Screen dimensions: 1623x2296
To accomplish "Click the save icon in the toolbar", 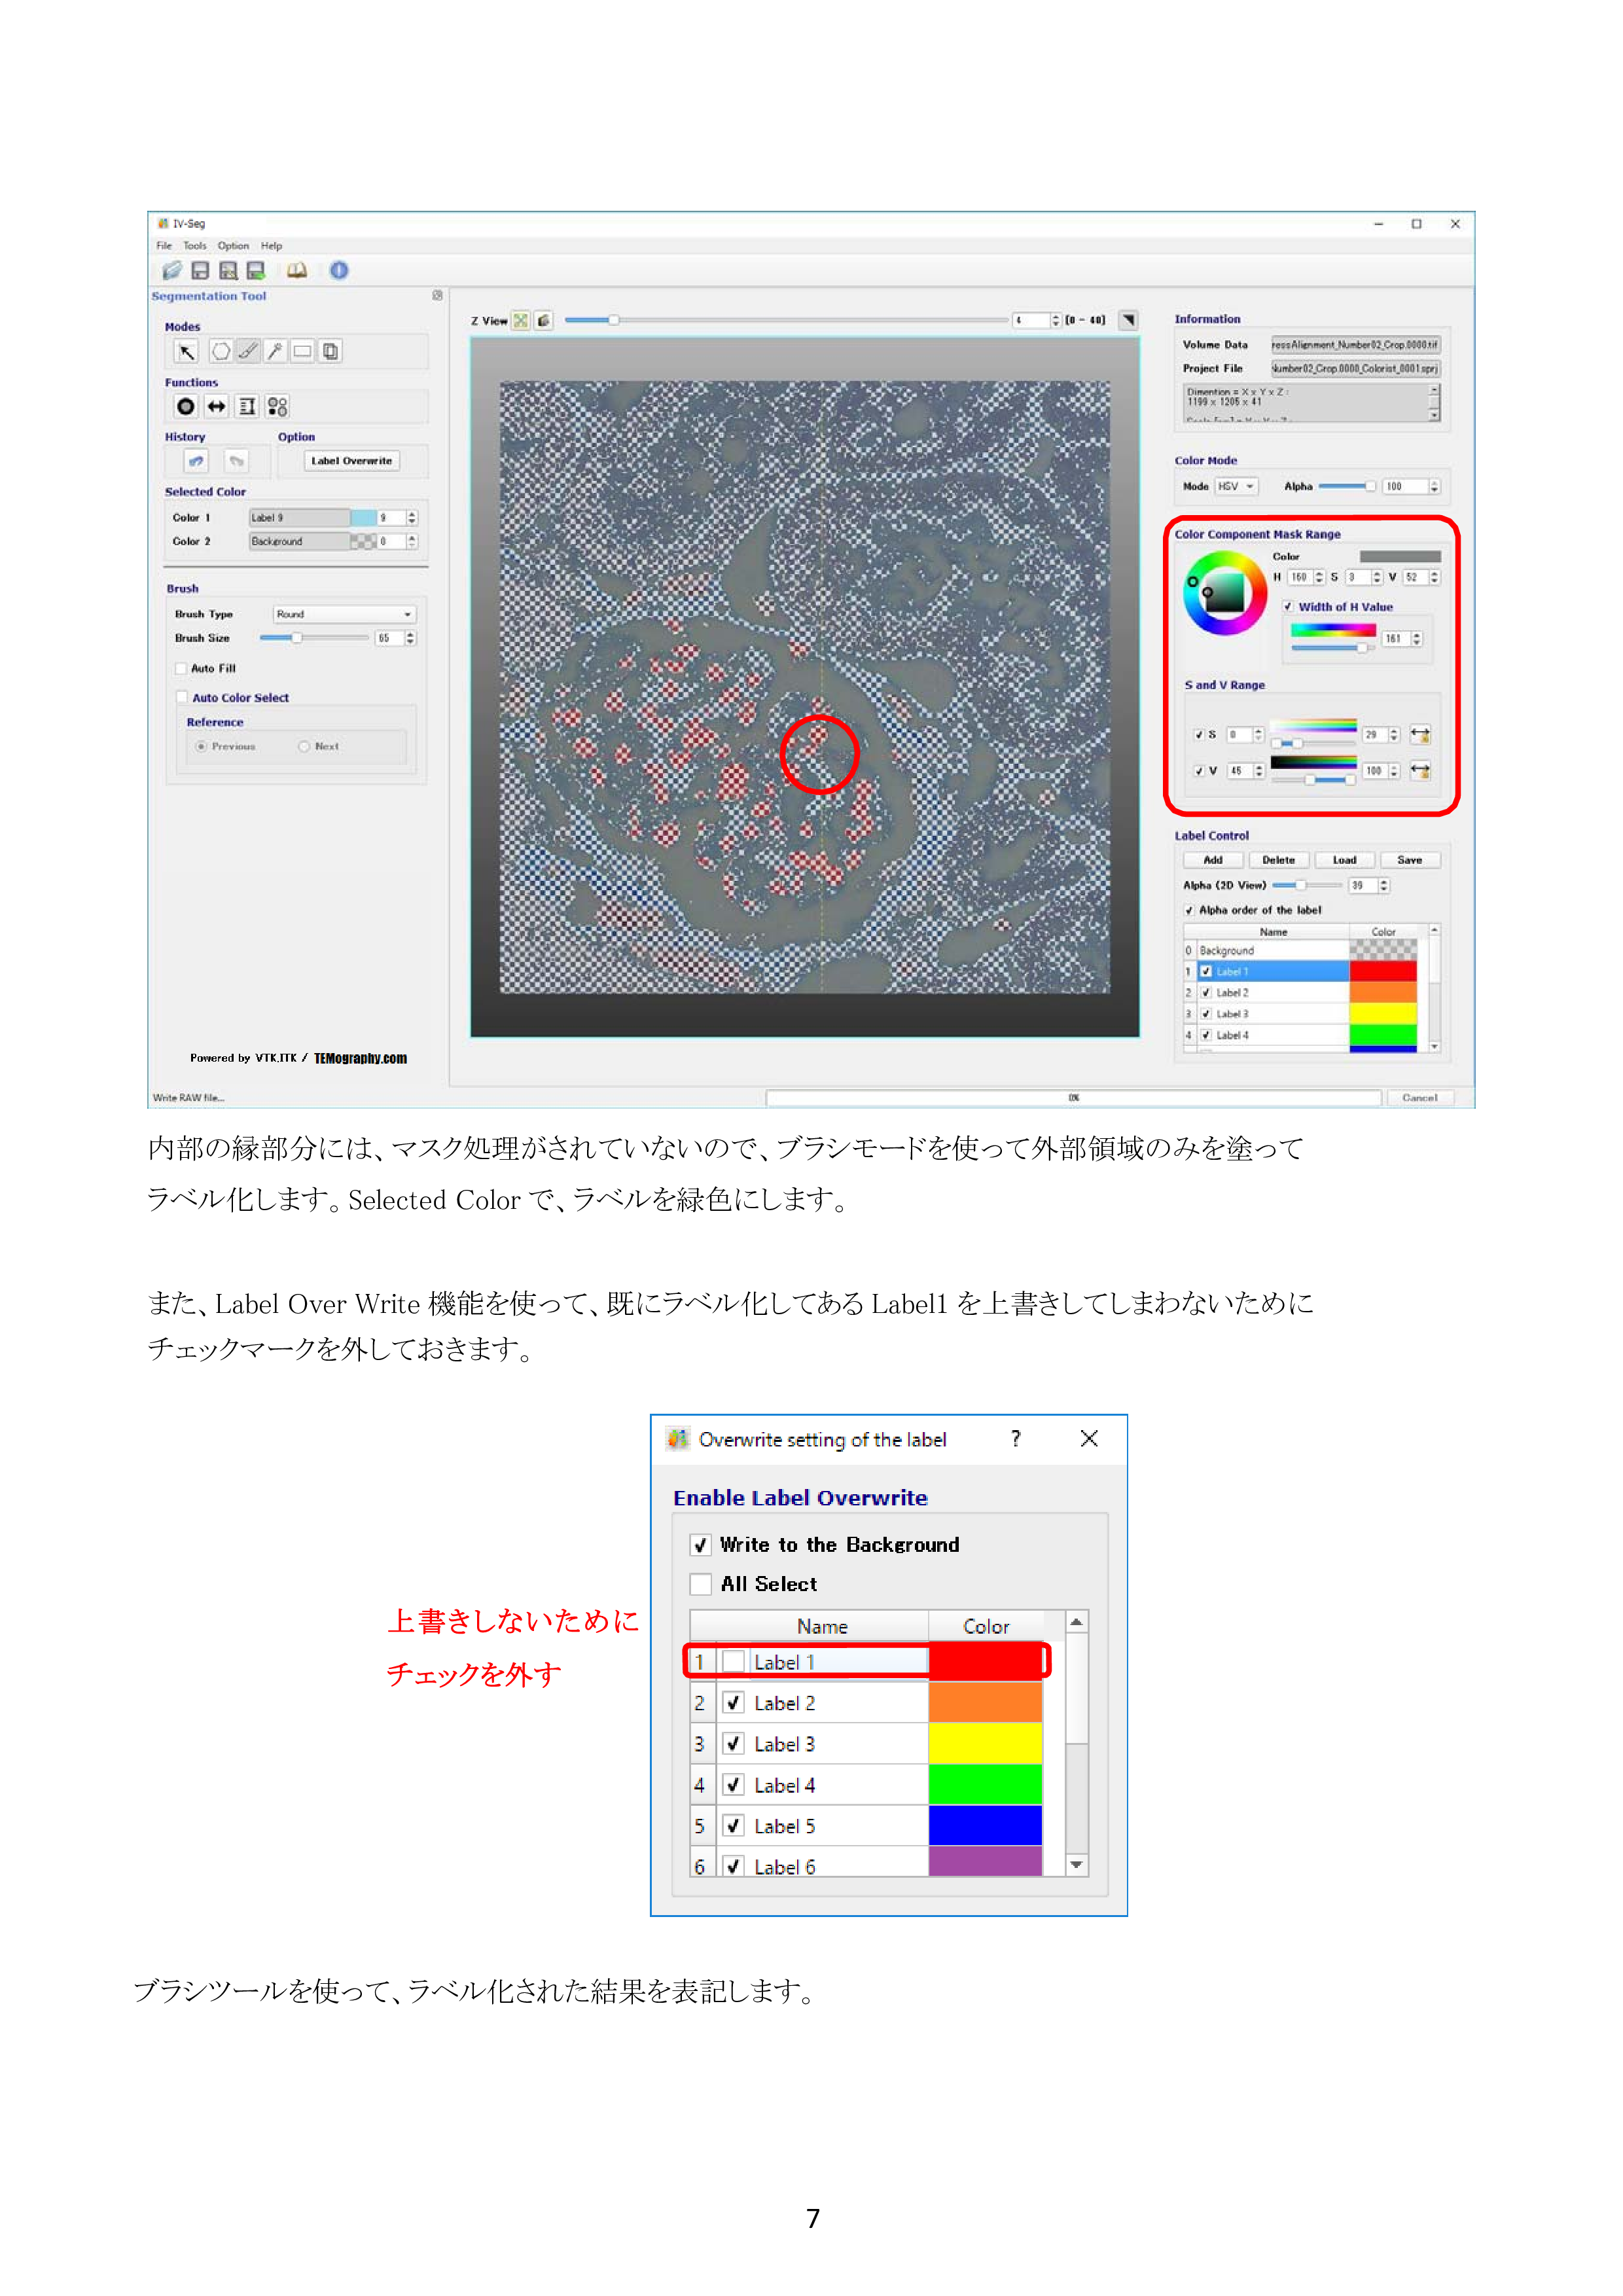I will coord(199,269).
